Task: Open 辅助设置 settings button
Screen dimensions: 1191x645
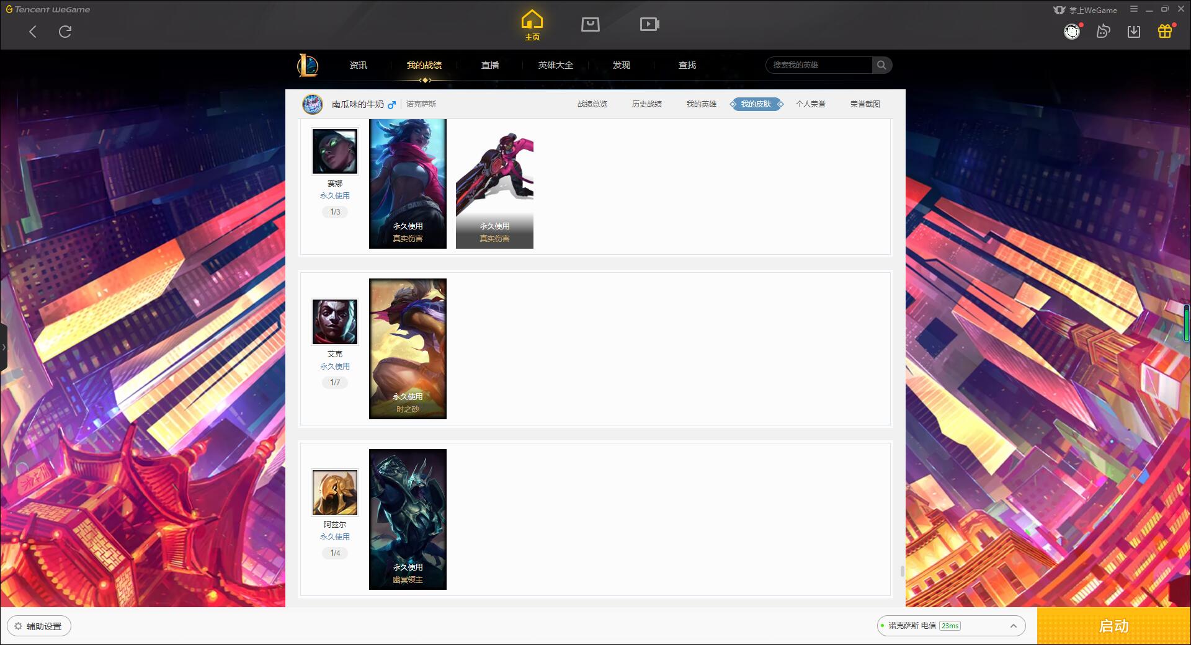Action: coord(39,626)
